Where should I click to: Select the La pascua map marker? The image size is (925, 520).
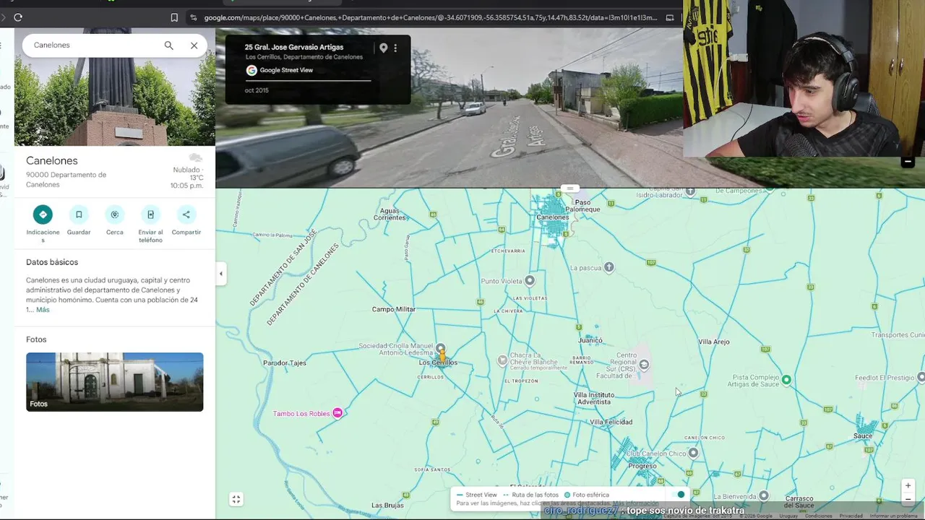(609, 267)
